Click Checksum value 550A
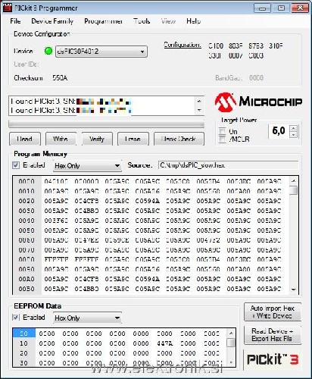This screenshot has width=312, height=379. coord(60,78)
